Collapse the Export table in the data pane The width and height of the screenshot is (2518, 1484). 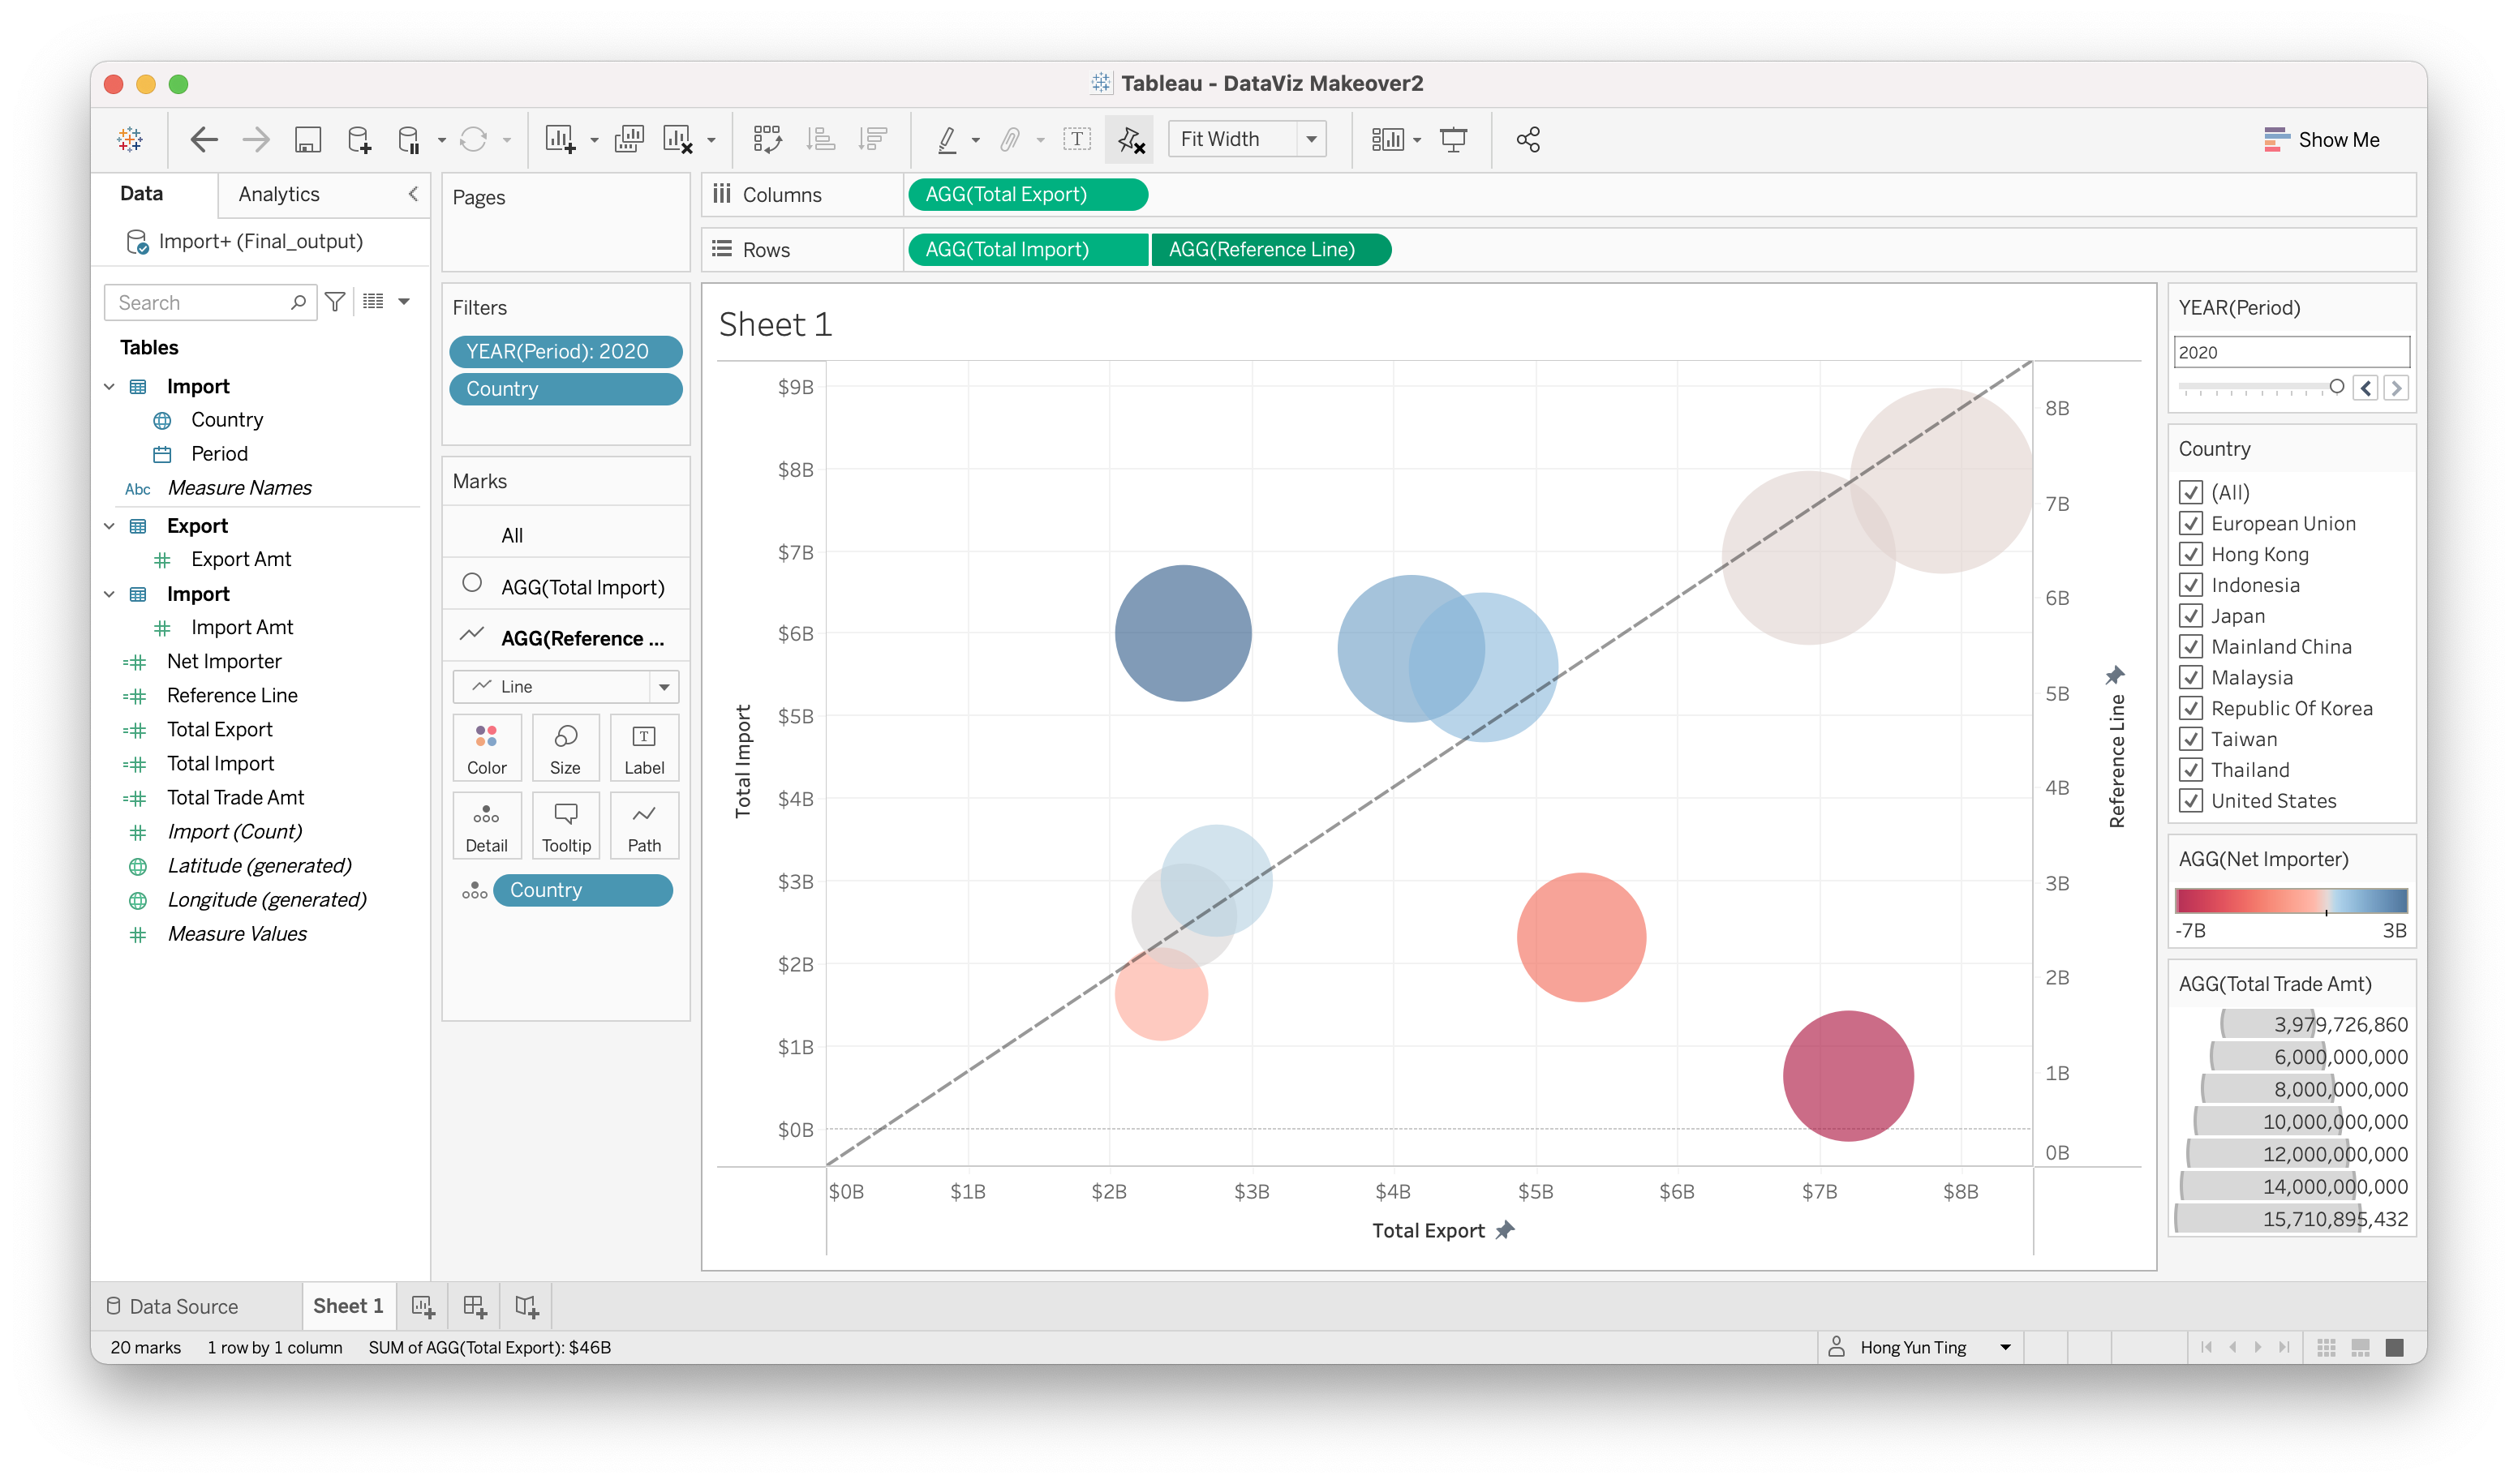pyautogui.click(x=109, y=526)
